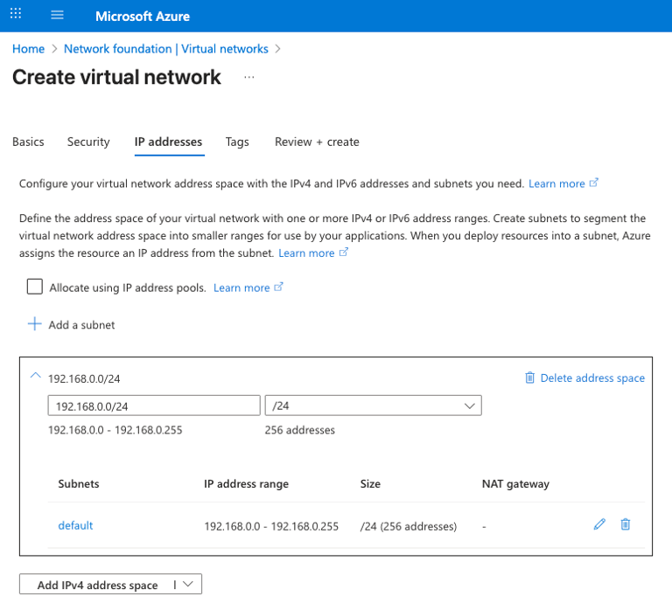Open the /24 subnet mask dropdown
Image resolution: width=672 pixels, height=610 pixels.
373,406
